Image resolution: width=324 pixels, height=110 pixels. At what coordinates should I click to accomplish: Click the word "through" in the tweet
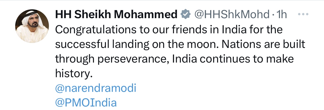74,59
